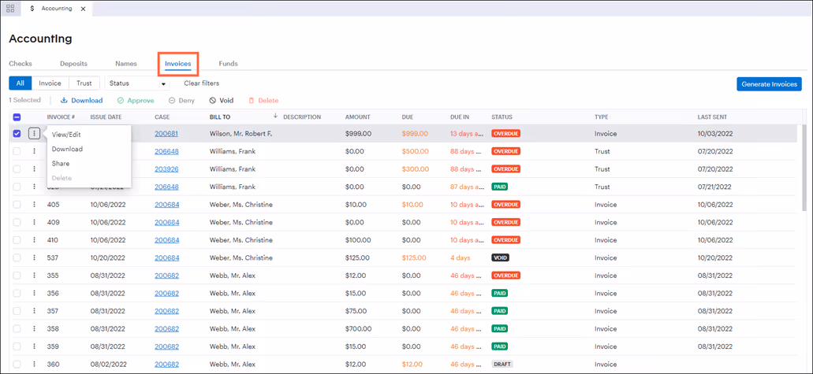Image resolution: width=813 pixels, height=374 pixels.
Task: Delete the selected invoice from toolbar
Action: point(263,101)
